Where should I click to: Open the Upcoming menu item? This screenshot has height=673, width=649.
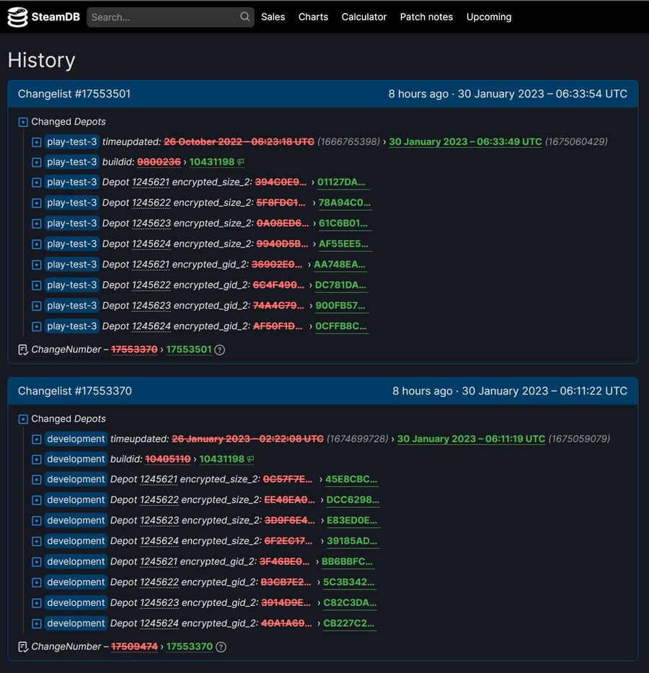489,16
